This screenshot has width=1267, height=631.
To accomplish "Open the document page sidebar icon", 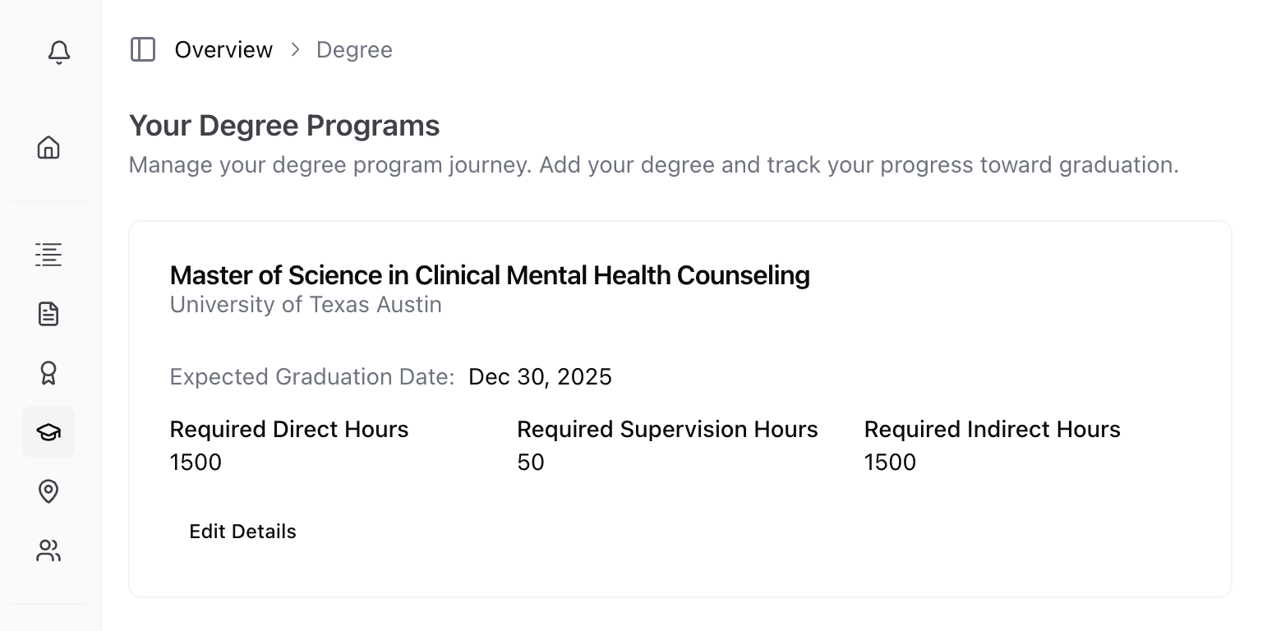I will click(48, 314).
